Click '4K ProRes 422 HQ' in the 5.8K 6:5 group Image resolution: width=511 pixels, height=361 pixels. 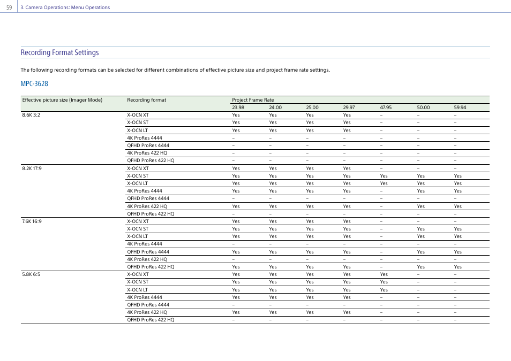(x=147, y=312)
